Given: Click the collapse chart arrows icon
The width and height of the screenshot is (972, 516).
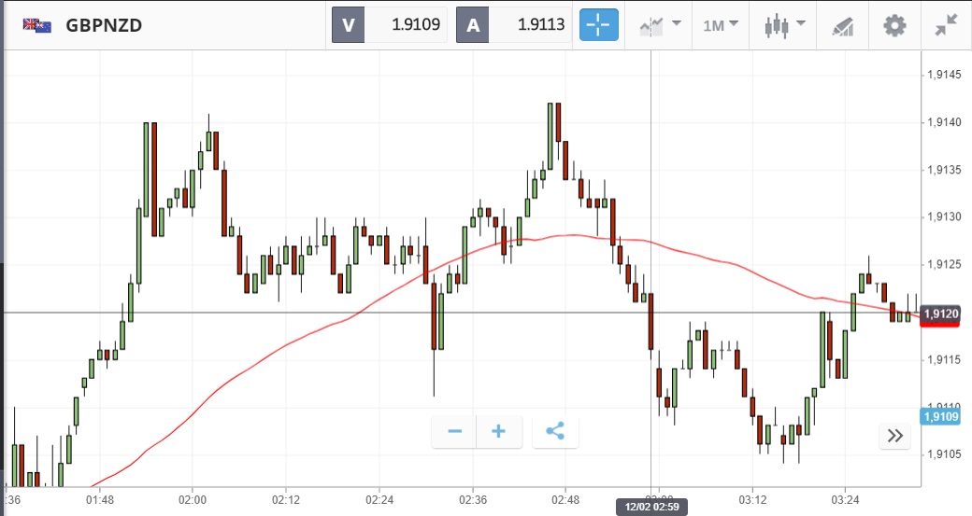Looking at the screenshot, I should tap(946, 25).
